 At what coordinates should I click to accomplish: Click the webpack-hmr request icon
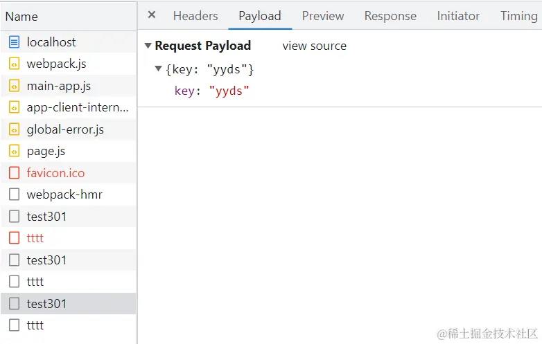tap(14, 194)
